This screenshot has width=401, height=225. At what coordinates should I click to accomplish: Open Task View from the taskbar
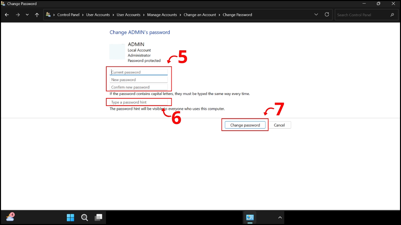(99, 217)
